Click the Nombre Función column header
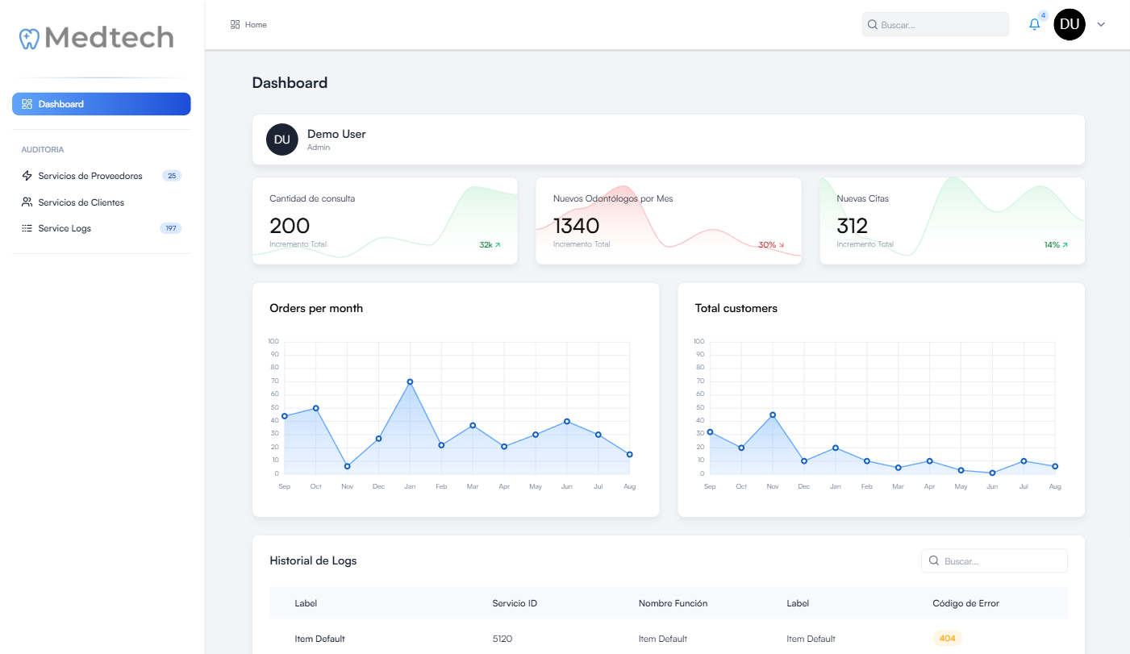 pyautogui.click(x=673, y=603)
